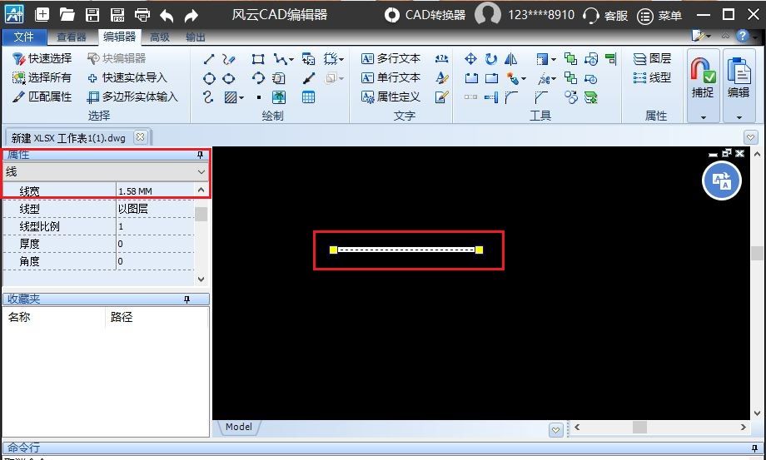Switch to the 查看器 tab
766x460 pixels.
tap(72, 37)
